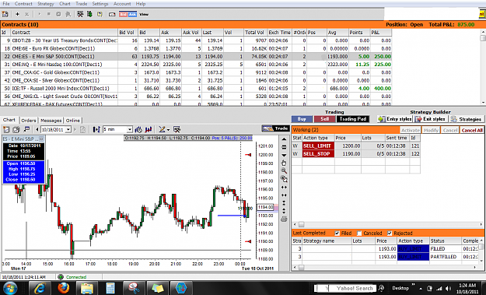The height and width of the screenshot is (295, 486).
Task: Click the drawing tools pencil icon
Action: [x=162, y=129]
